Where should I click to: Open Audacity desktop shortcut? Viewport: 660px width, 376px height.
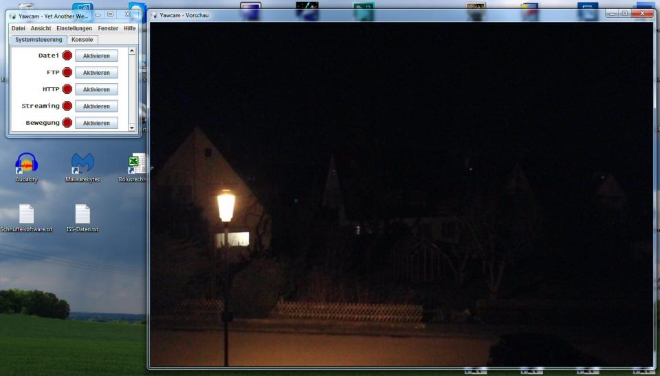(x=26, y=163)
